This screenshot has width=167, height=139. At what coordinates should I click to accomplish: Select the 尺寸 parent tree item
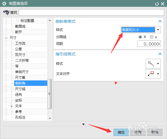pyautogui.click(x=13, y=38)
